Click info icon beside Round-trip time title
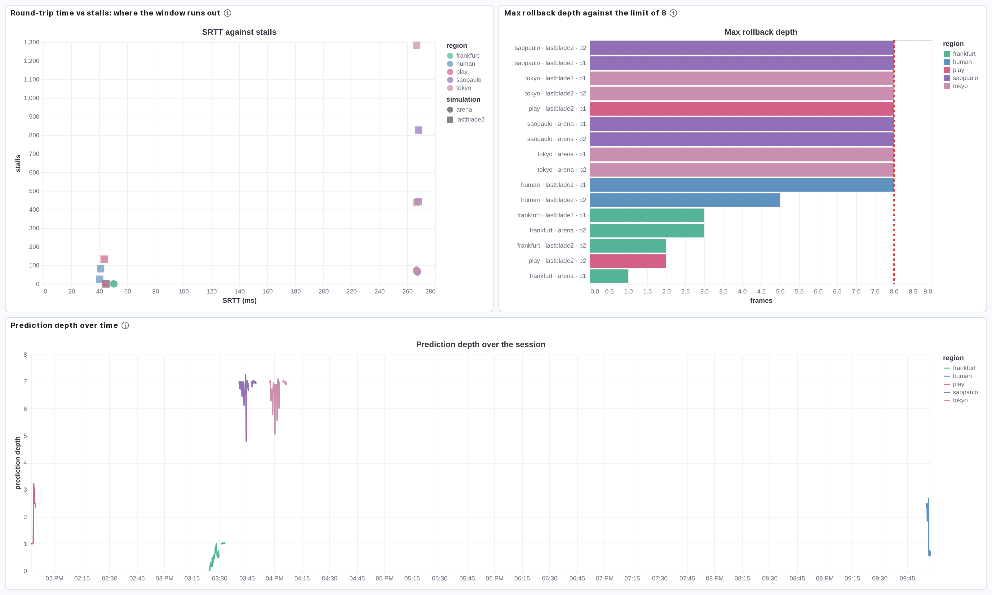 pyautogui.click(x=227, y=13)
